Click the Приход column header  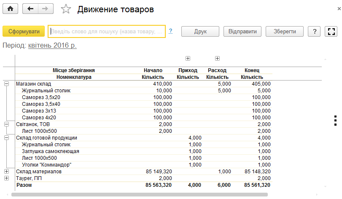(x=188, y=70)
